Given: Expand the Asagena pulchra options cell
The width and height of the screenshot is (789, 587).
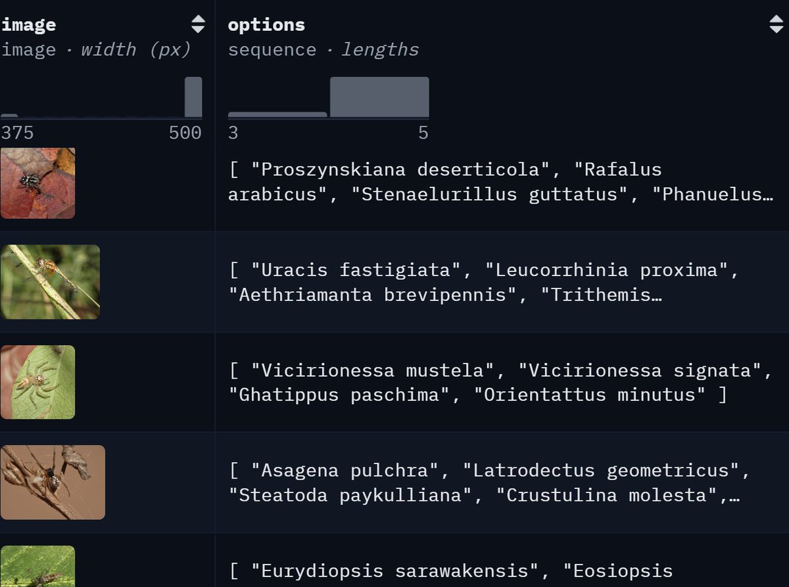Looking at the screenshot, I should coord(502,482).
